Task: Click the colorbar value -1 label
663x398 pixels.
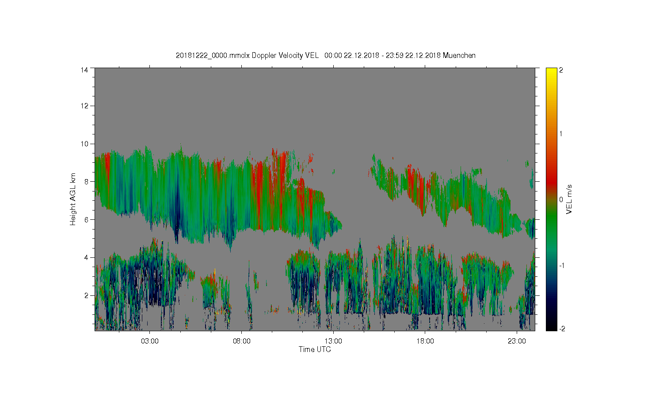Action: pos(562,265)
